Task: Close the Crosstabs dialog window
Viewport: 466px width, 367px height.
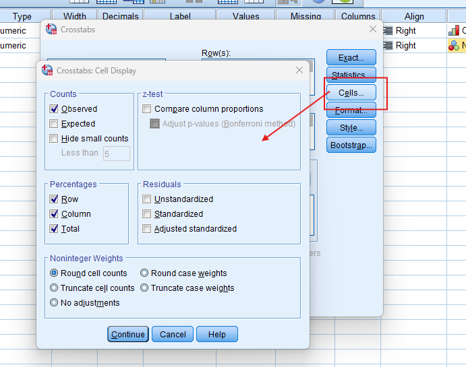Action: (x=372, y=29)
